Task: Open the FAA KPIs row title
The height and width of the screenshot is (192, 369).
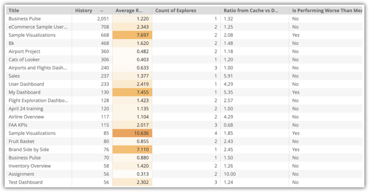Action: point(18,125)
